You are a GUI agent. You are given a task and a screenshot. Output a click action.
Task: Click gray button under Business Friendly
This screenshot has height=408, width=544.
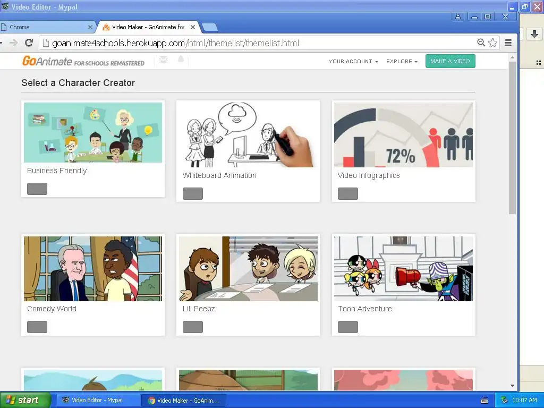click(x=37, y=189)
